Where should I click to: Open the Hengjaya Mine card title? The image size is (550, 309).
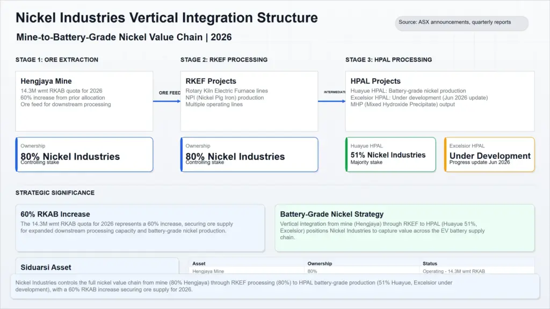coord(46,81)
